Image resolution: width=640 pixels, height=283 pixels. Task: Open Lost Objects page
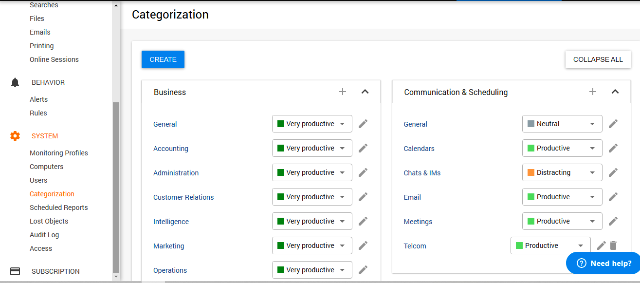coord(49,221)
